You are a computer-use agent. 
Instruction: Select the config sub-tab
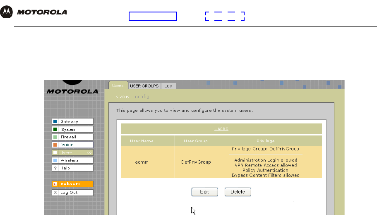tap(142, 97)
